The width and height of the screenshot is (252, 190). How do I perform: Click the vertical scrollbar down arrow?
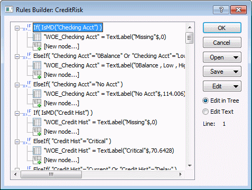pos(190,165)
